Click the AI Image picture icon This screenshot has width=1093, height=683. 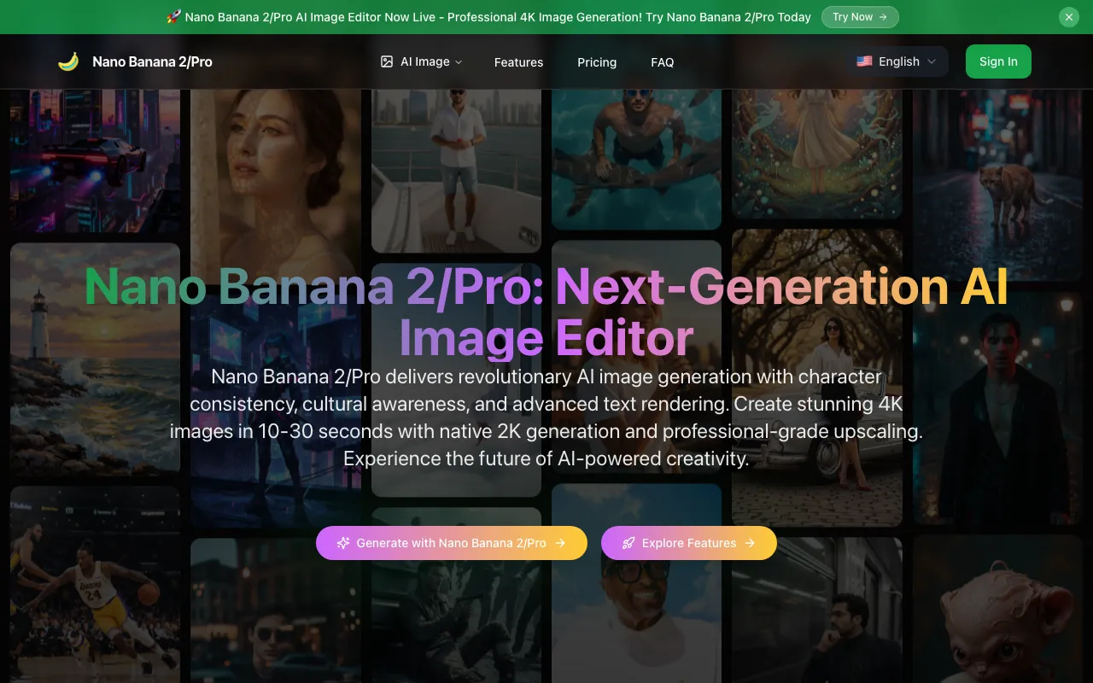[x=387, y=61]
